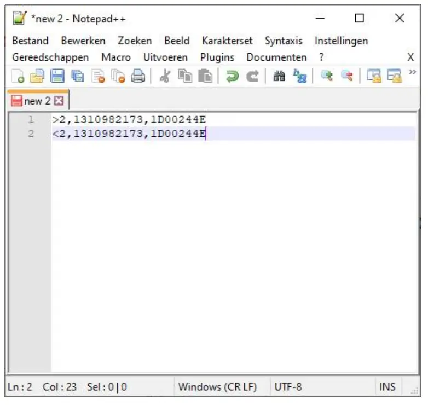Click Ln : 2 status bar entry
The width and height of the screenshot is (428, 405).
point(20,387)
